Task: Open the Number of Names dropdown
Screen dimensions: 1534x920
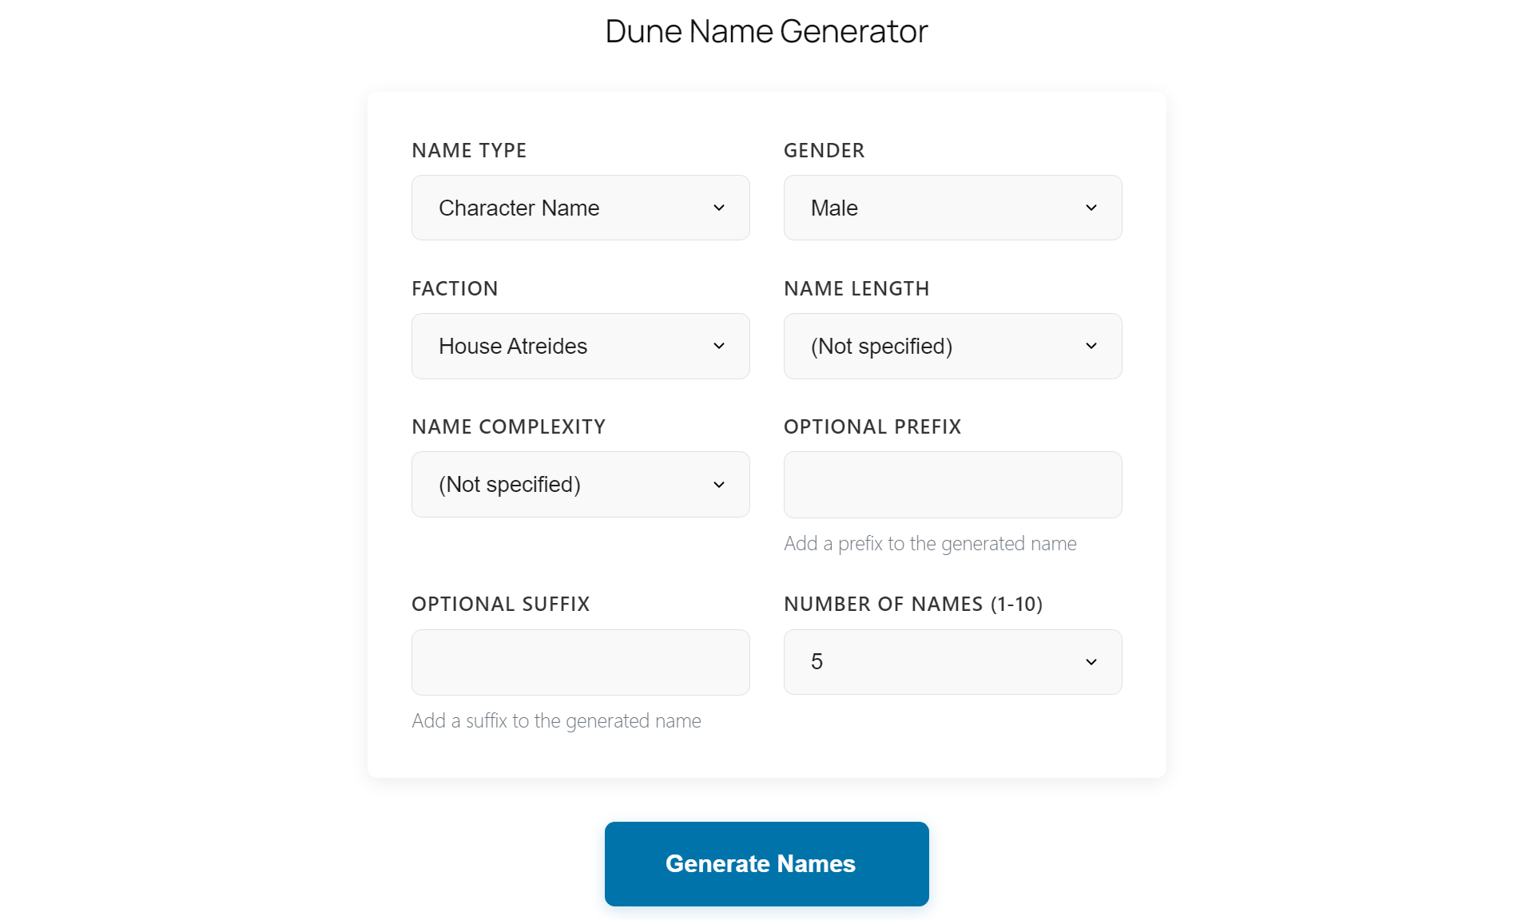Action: click(952, 661)
